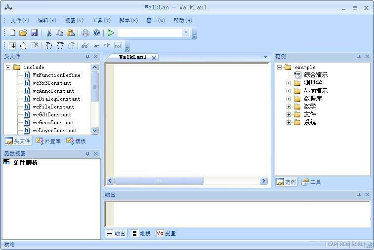Screen dimensions: 374x250
Task: Click the glasses watch icon
Action: 85,45
